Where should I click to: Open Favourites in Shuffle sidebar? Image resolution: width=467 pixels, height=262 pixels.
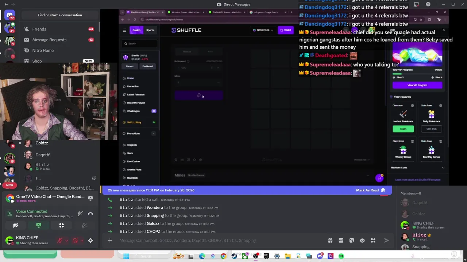[133, 86]
